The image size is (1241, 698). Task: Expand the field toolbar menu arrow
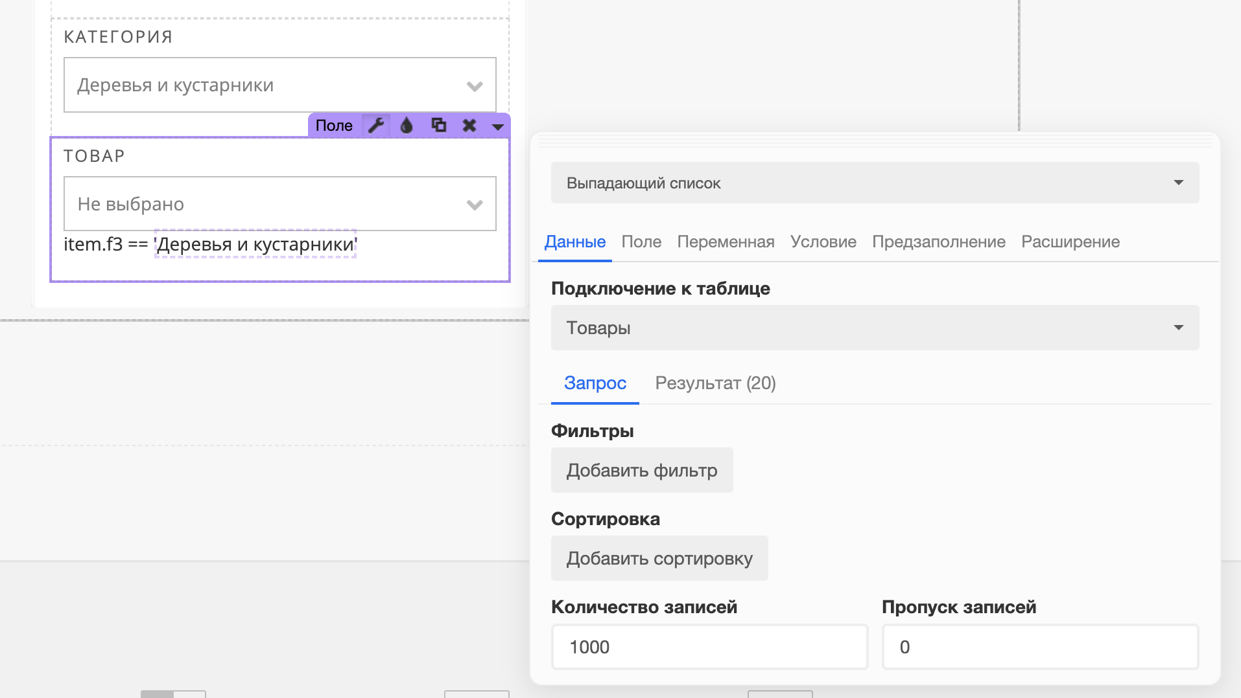click(498, 126)
